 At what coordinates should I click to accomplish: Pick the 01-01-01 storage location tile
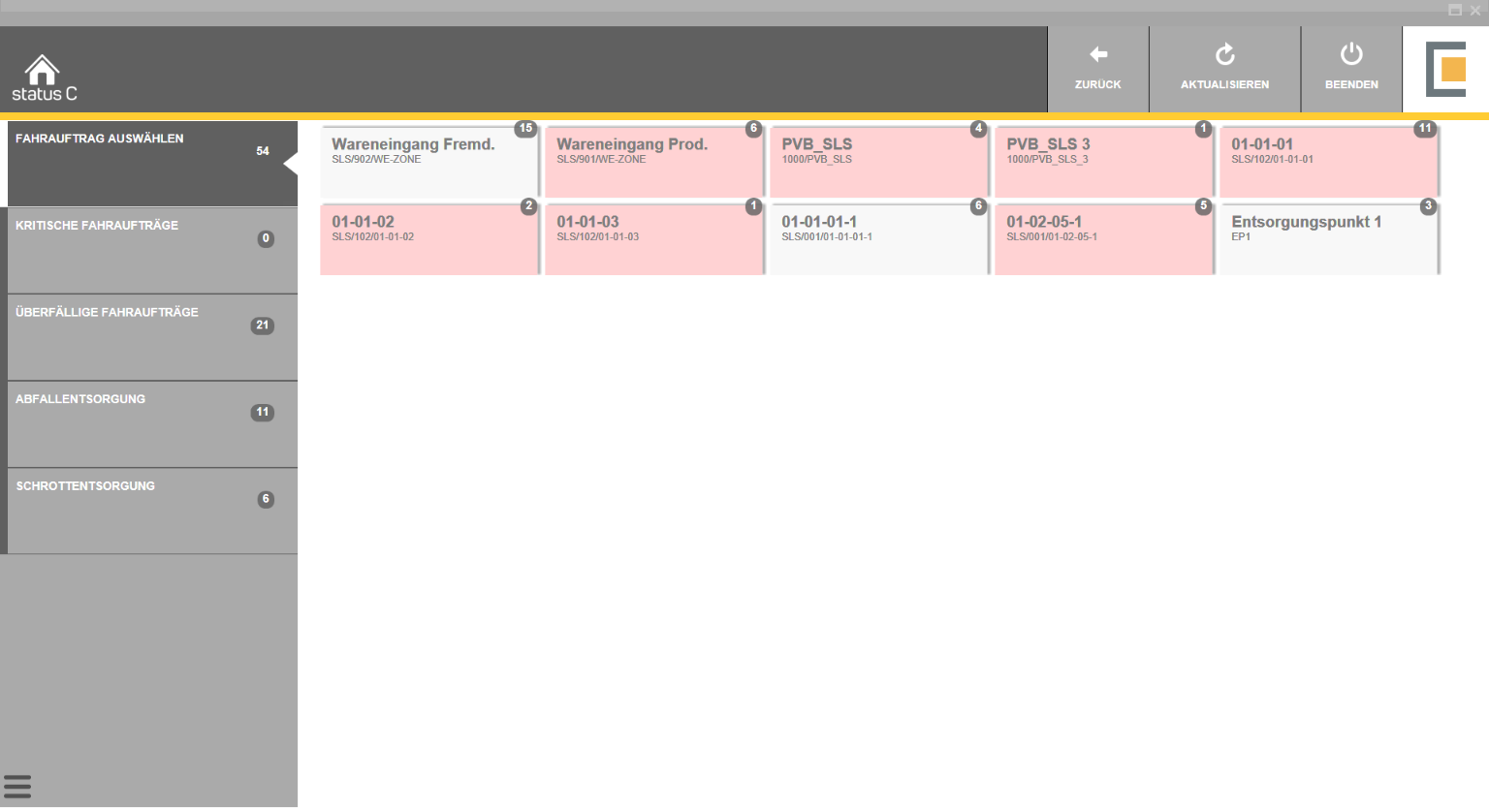click(1328, 161)
